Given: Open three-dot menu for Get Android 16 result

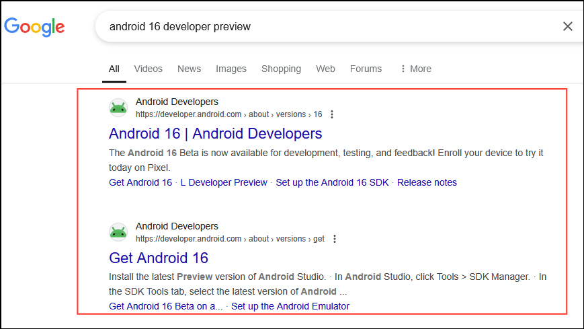Looking at the screenshot, I should [335, 239].
